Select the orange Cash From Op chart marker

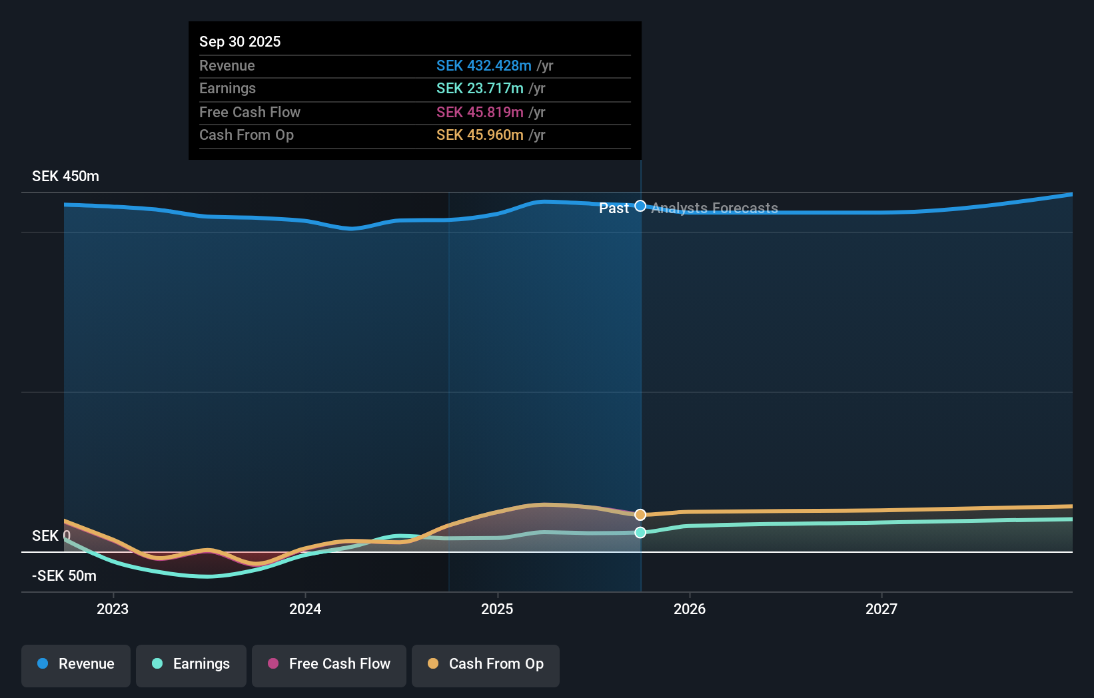pyautogui.click(x=640, y=514)
